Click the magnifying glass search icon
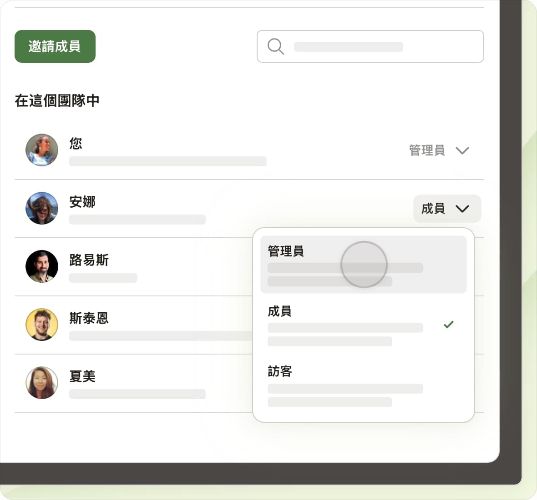The image size is (537, 500). pos(275,46)
